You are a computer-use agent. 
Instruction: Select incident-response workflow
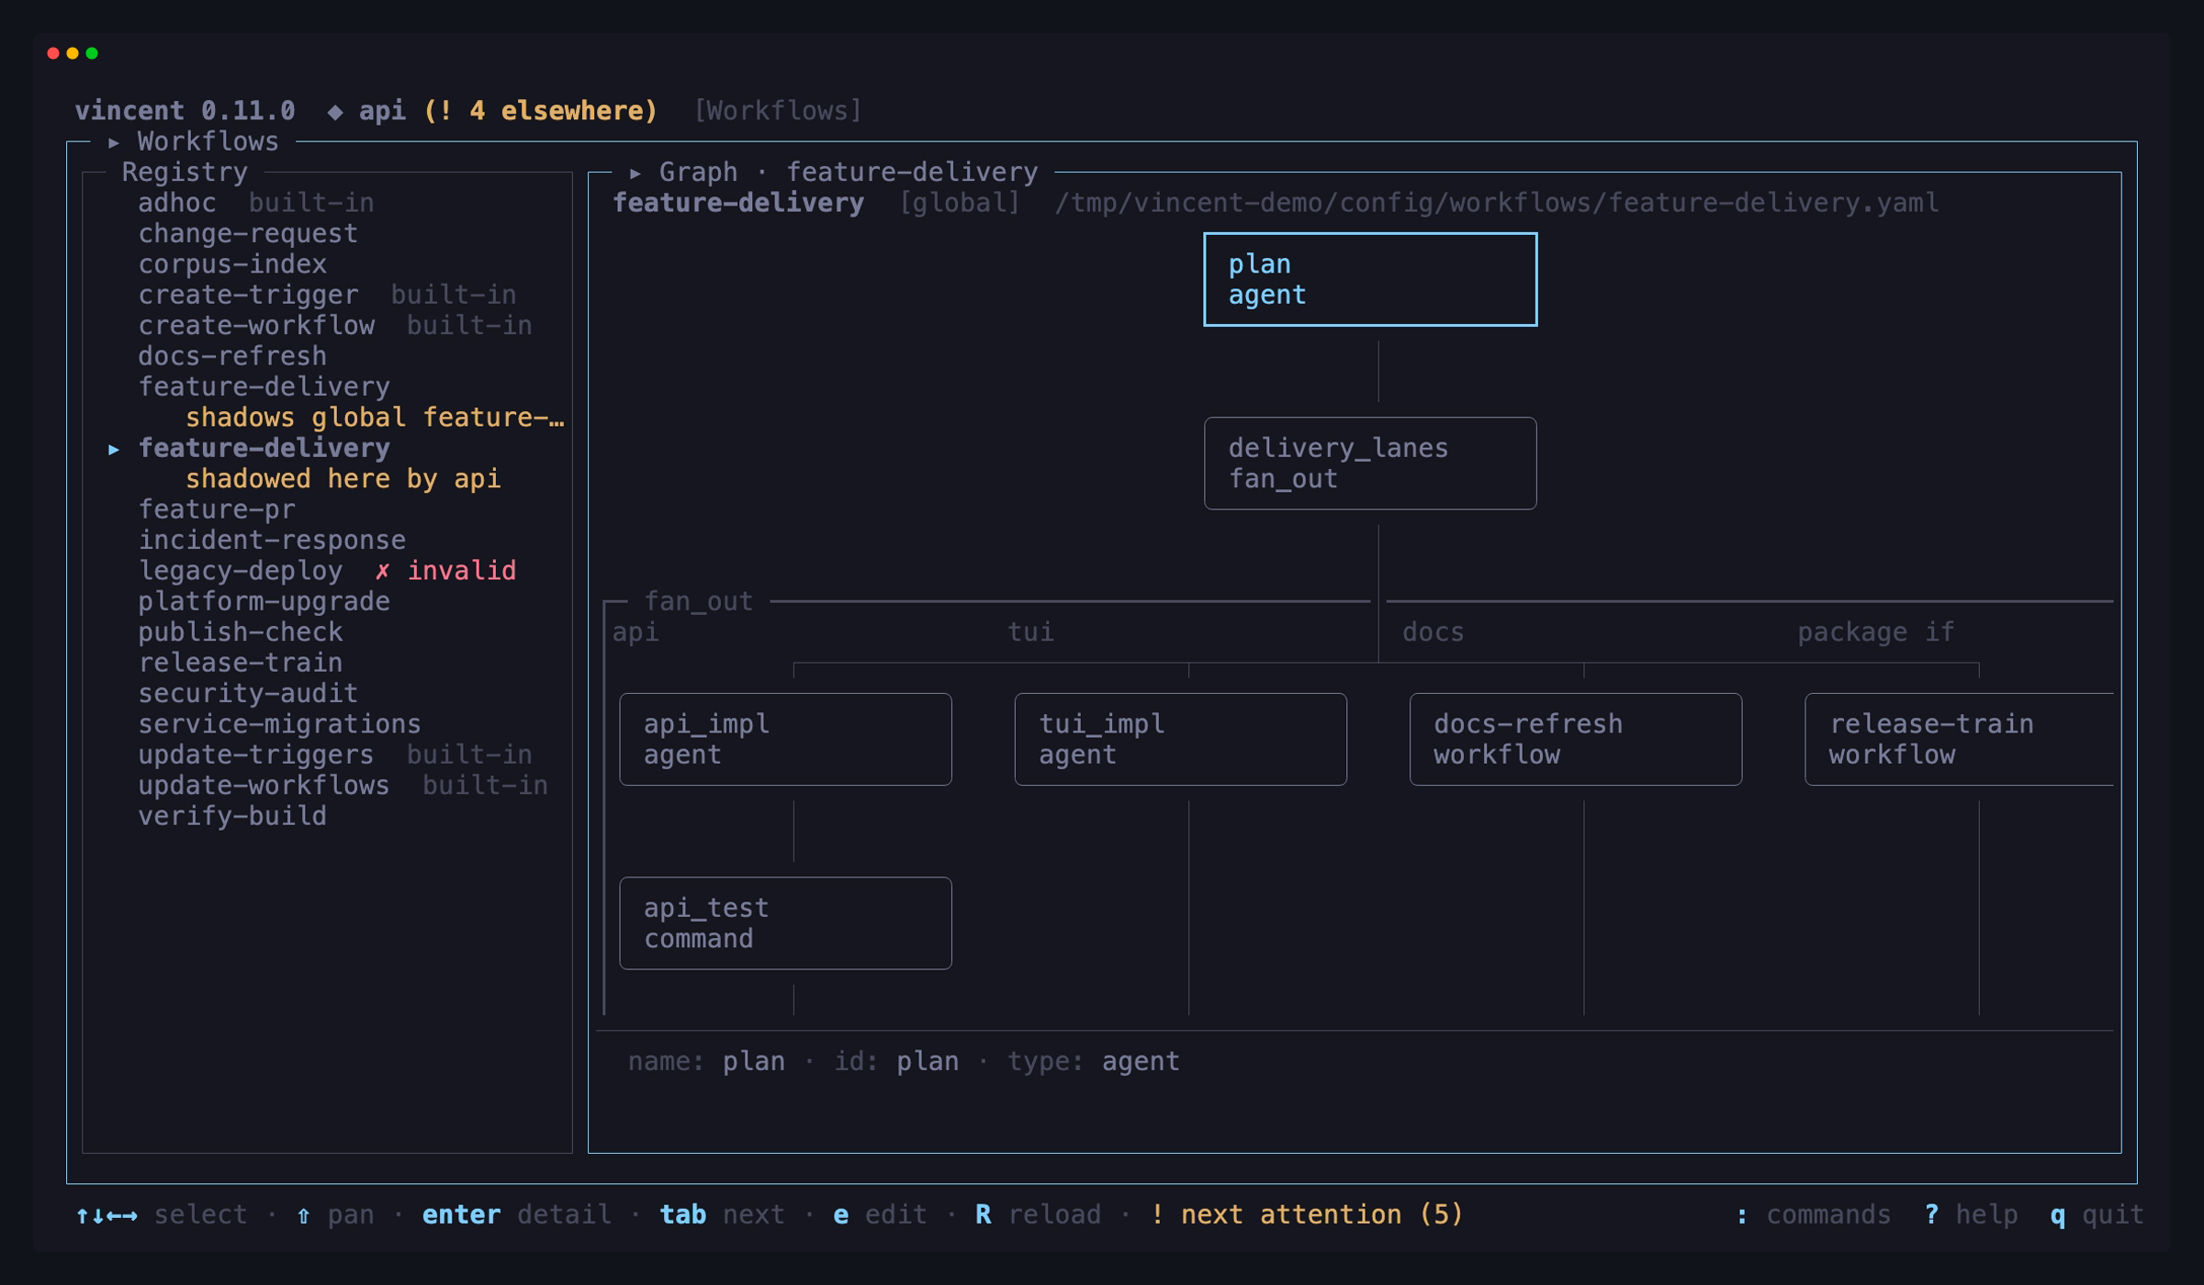point(272,540)
